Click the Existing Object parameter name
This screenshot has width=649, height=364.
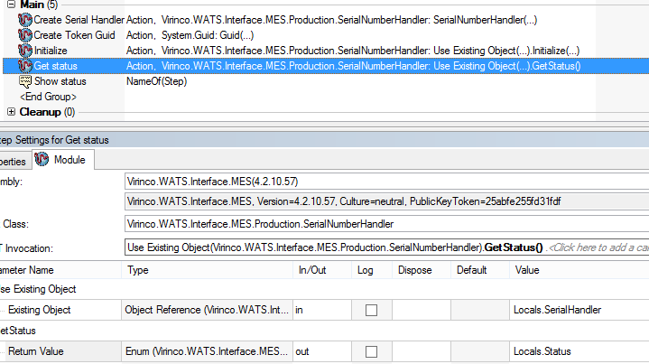tap(40, 310)
